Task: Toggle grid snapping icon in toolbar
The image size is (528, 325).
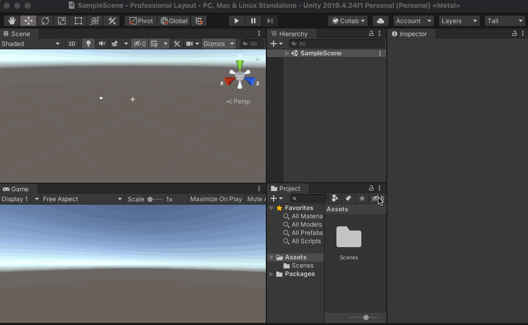Action: 199,21
